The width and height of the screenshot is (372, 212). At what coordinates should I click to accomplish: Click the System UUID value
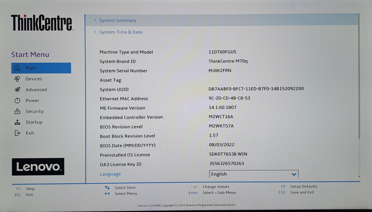tap(256, 89)
